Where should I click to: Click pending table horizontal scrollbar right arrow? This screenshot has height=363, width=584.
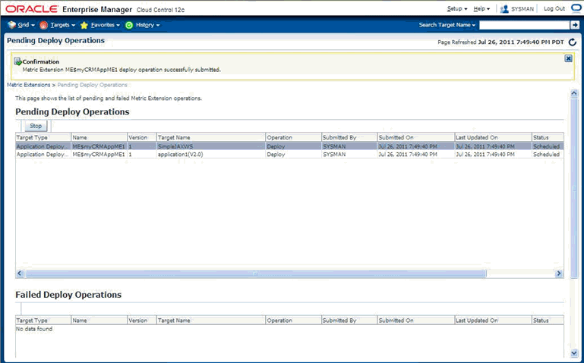(x=559, y=274)
